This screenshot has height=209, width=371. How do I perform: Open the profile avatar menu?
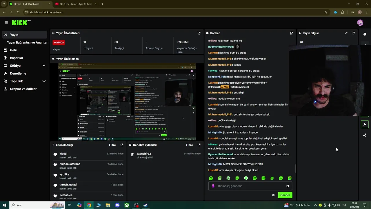(x=360, y=23)
